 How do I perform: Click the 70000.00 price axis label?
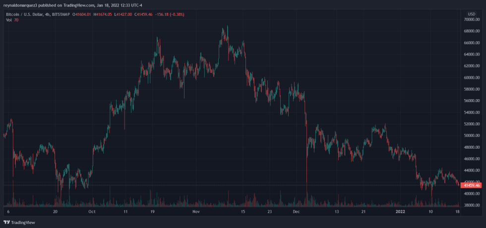471,19
